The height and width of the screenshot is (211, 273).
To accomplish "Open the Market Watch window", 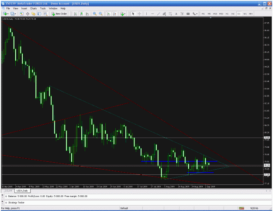I will coord(21,14).
